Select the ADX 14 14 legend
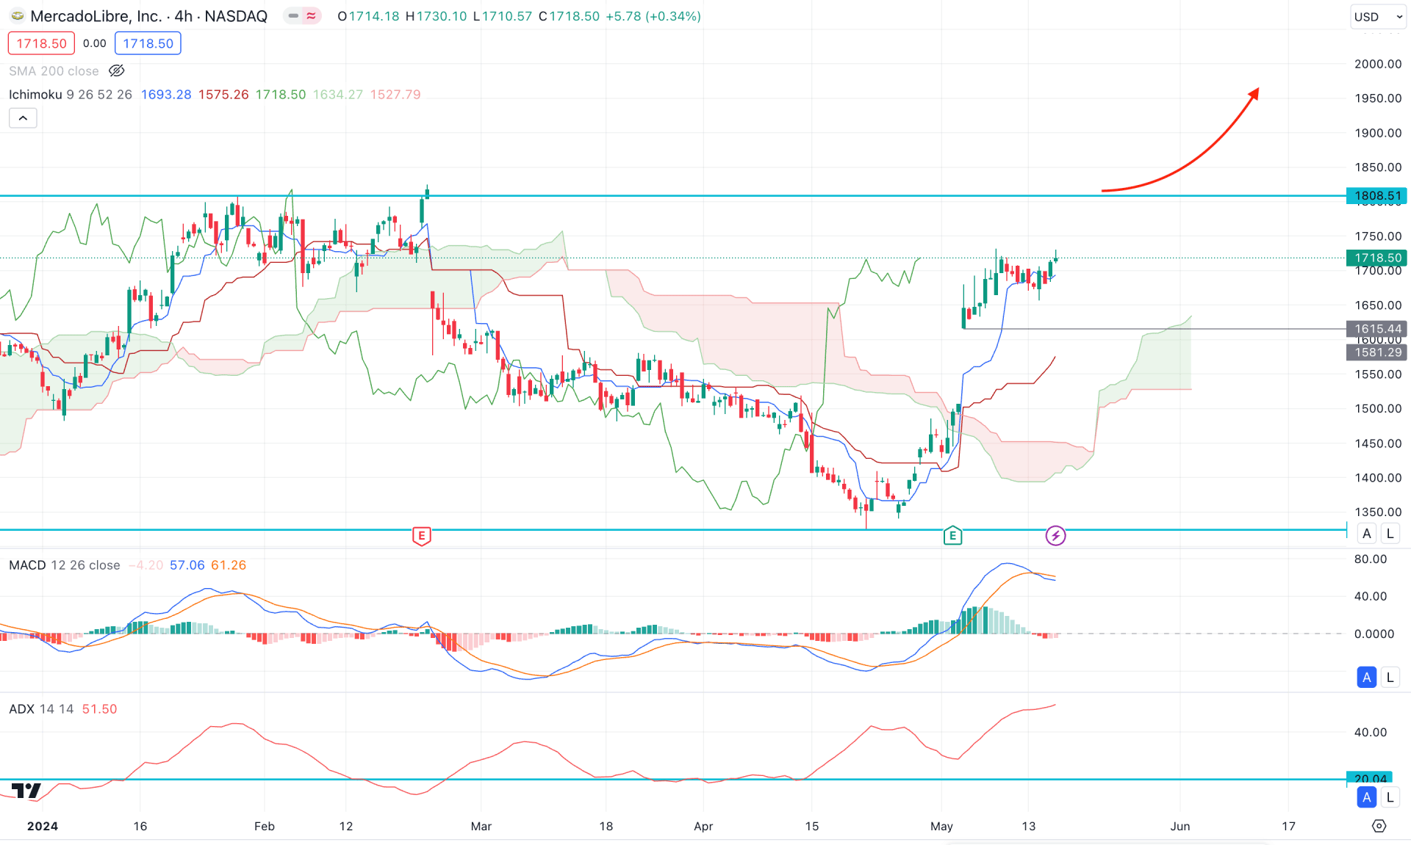 point(41,709)
